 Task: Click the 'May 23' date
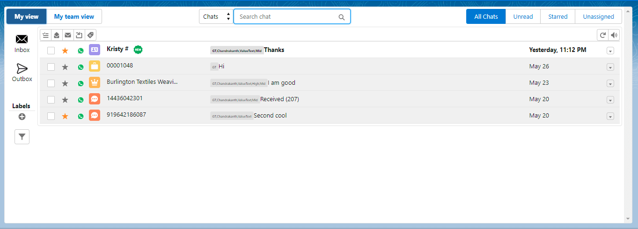click(539, 82)
